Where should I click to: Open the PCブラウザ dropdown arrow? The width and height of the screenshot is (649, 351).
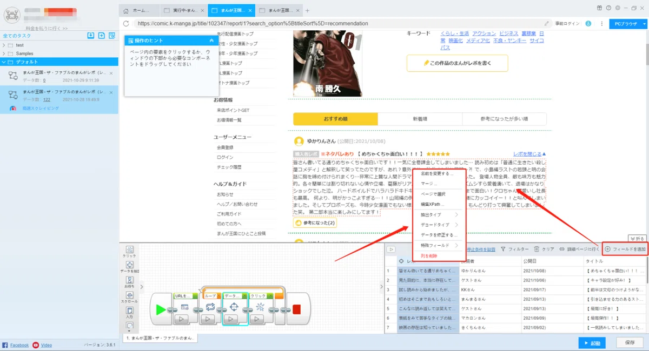[644, 24]
